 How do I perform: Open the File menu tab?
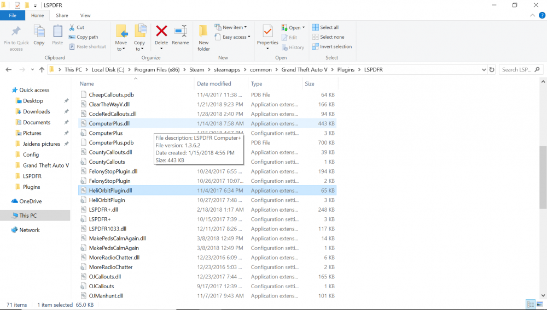point(13,15)
